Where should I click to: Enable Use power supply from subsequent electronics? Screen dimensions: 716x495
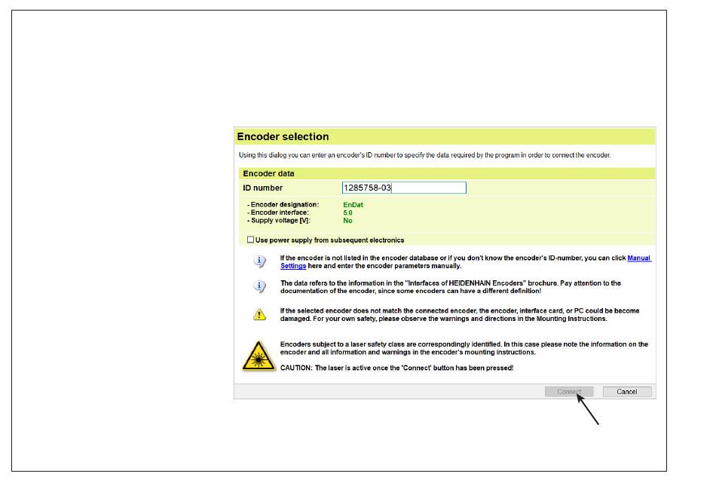[251, 240]
